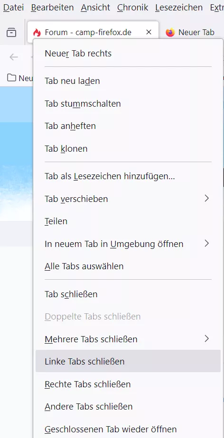Expand the Tab verschieben submenu arrow
This screenshot has width=224, height=438.
coord(206,199)
